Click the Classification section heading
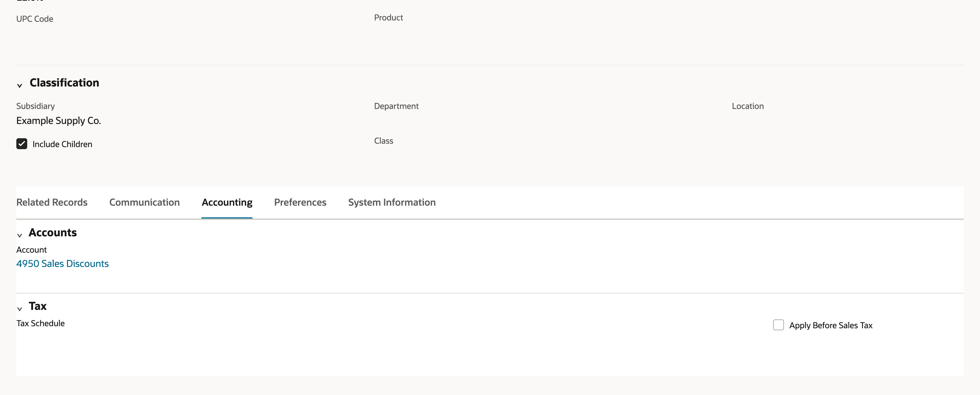 click(x=64, y=83)
